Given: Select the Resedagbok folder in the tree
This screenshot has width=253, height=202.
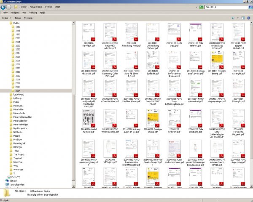Looking at the screenshot, I should coord(19,143).
